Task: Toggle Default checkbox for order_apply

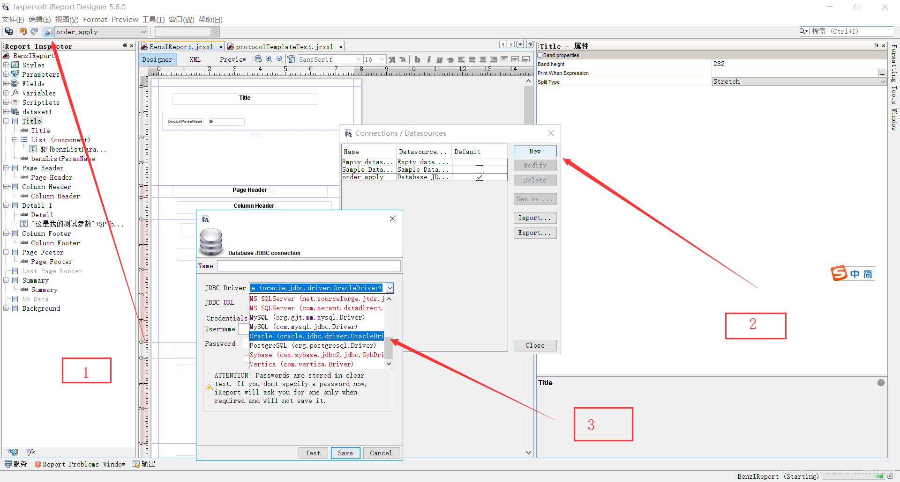Action: (479, 177)
